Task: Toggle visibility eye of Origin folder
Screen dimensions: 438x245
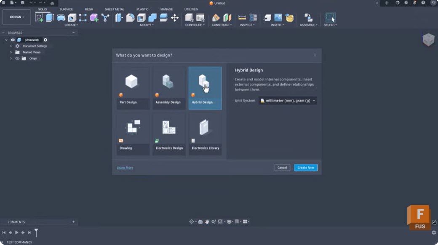Action: [x=17, y=59]
